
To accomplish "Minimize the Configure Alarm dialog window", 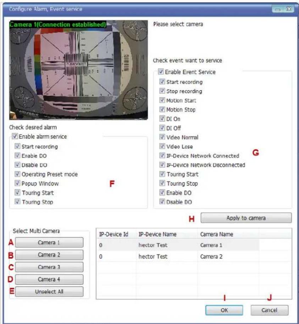I will pyautogui.click(x=277, y=9).
